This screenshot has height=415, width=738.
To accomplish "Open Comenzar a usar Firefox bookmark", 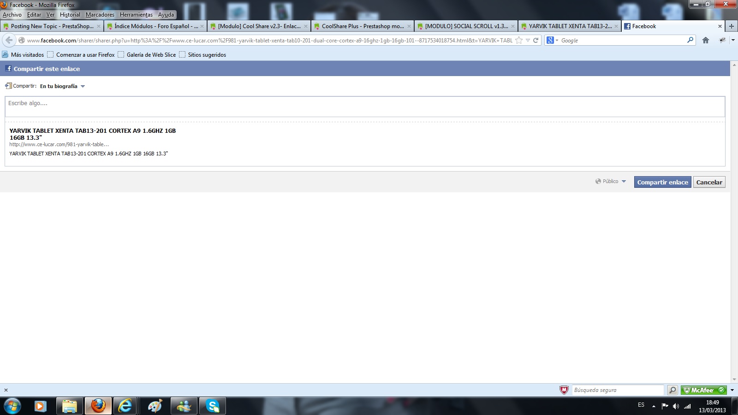I will click(81, 55).
